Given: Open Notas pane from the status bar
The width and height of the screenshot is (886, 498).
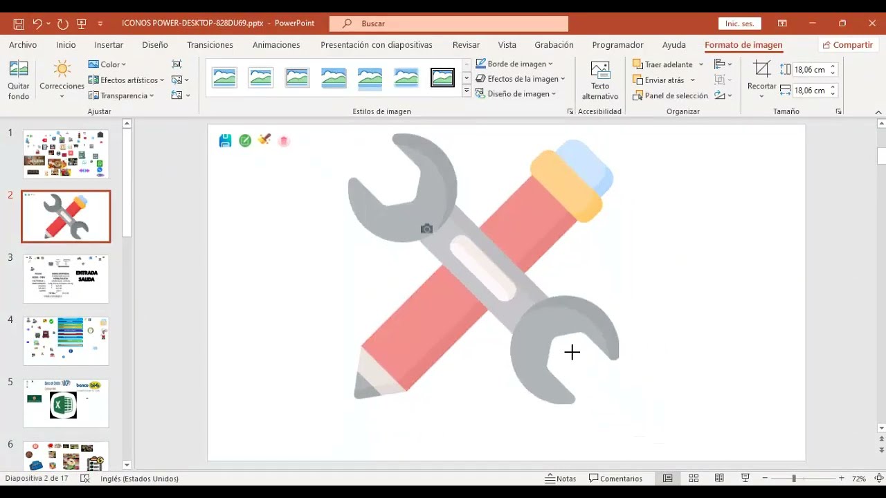Looking at the screenshot, I should [x=561, y=479].
